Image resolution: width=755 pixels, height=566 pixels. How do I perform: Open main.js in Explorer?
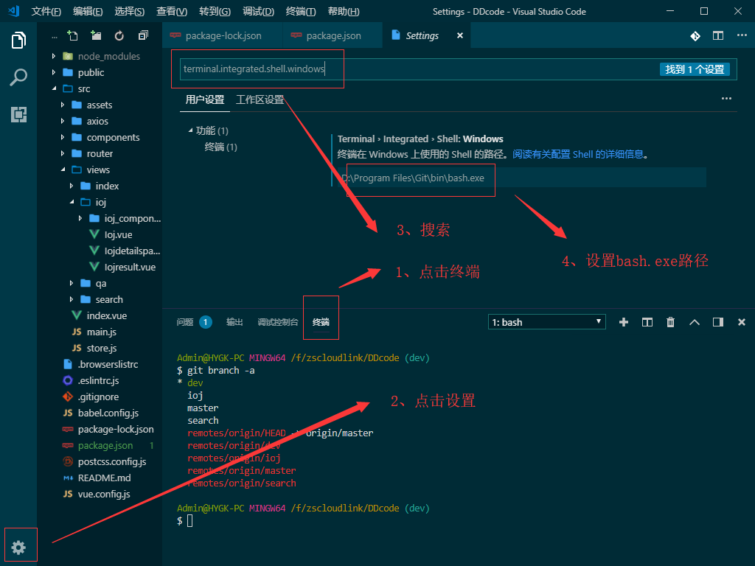101,332
